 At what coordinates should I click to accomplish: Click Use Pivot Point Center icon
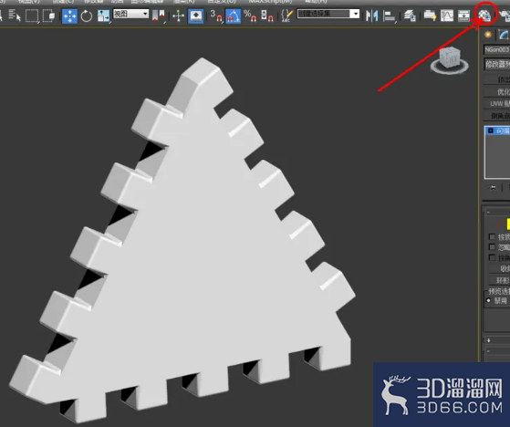coord(160,16)
